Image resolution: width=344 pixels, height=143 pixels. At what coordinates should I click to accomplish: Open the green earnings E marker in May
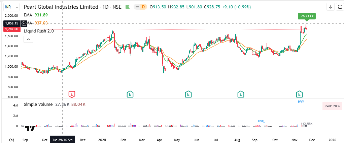(x=188, y=94)
